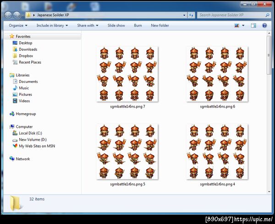Click the Recent Places icon

(x=15, y=62)
